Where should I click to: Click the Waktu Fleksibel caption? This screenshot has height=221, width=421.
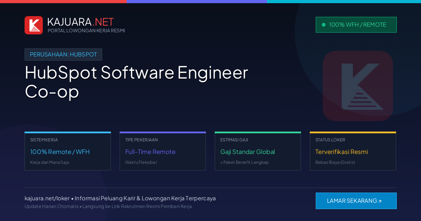coord(141,162)
